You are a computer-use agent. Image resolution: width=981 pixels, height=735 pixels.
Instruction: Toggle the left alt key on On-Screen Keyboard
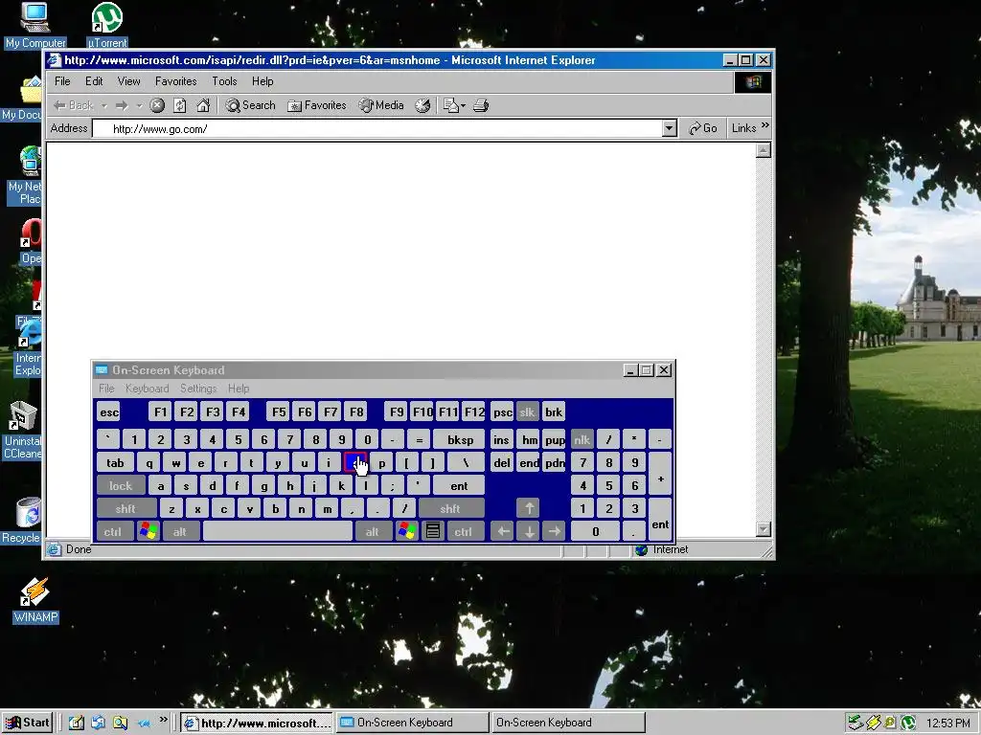point(181,531)
